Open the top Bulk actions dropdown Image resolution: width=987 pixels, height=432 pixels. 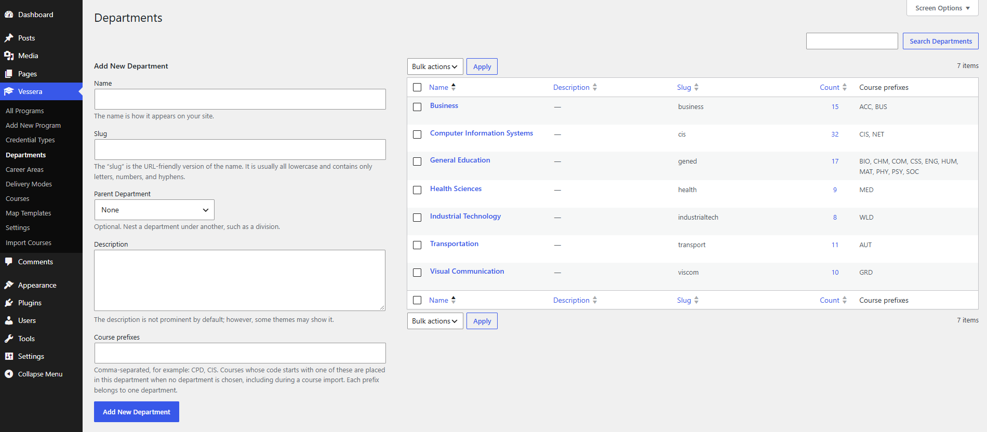coord(435,66)
